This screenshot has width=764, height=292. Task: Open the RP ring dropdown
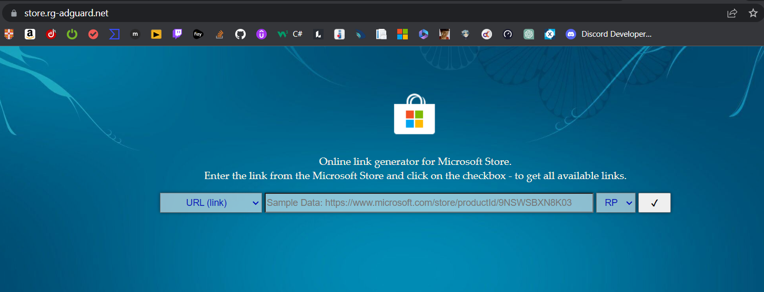click(616, 203)
